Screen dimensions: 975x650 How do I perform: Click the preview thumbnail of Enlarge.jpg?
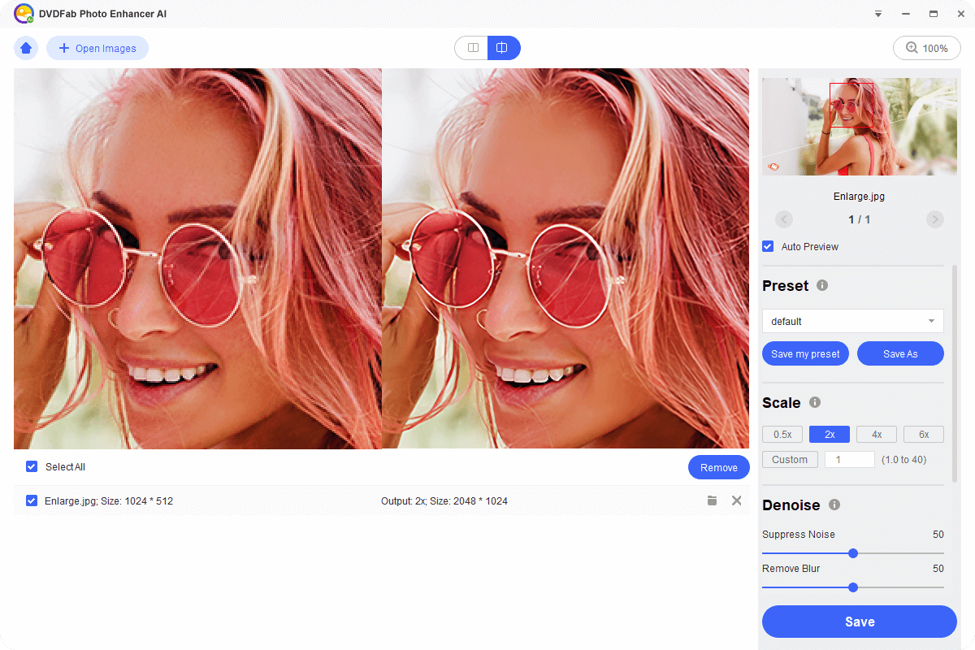click(860, 127)
